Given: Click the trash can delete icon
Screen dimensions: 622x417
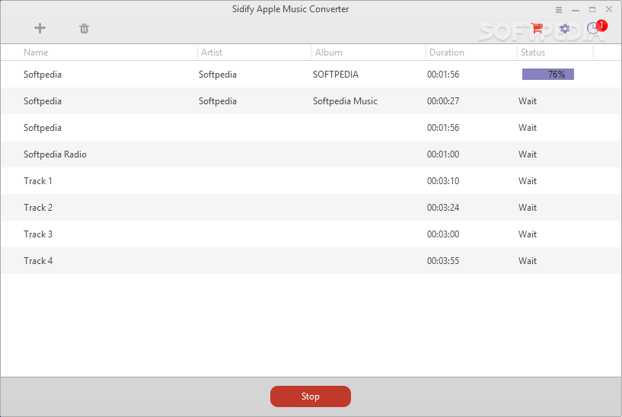Looking at the screenshot, I should [x=84, y=29].
